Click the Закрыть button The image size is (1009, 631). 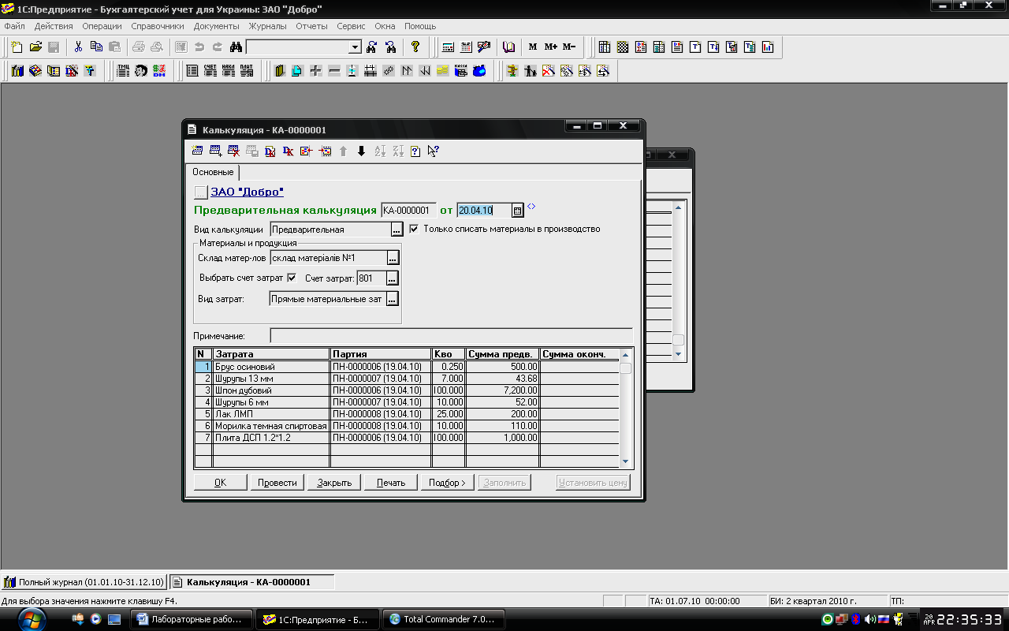(x=334, y=483)
